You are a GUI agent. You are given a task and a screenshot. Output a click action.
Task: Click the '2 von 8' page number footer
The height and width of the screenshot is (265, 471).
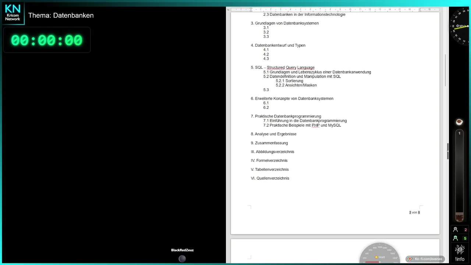(414, 212)
